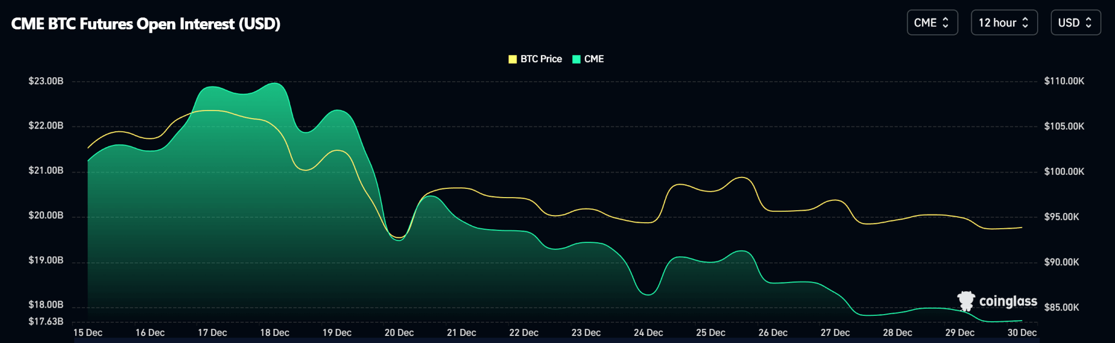1115x343 pixels.
Task: Click the green CME legend square
Action: 577,59
